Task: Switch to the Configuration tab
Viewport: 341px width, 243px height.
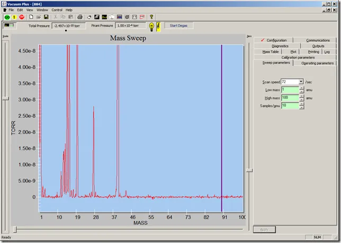Action: 274,40
